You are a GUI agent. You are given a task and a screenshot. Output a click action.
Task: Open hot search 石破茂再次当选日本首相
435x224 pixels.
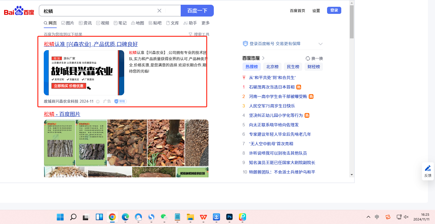[x=271, y=87]
